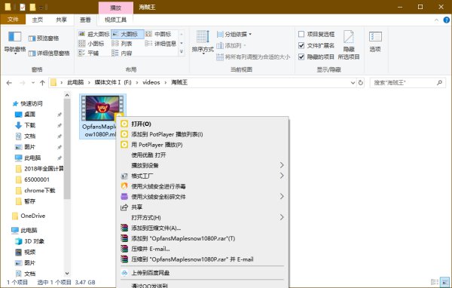Collapse the ribbon with the chevron

436,20
